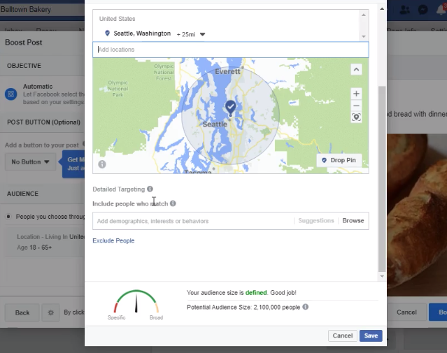Screen dimensions: 447x353
Task: Click the dialog vertical scrollbar thumb
Action: point(382,179)
